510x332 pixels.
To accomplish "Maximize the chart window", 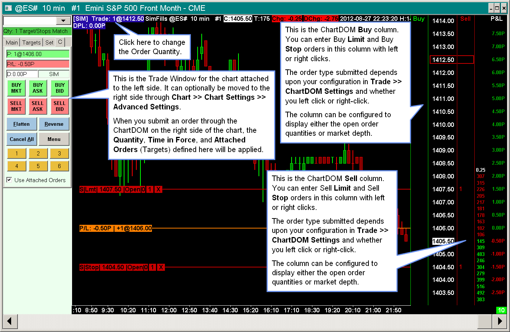I will 497,8.
